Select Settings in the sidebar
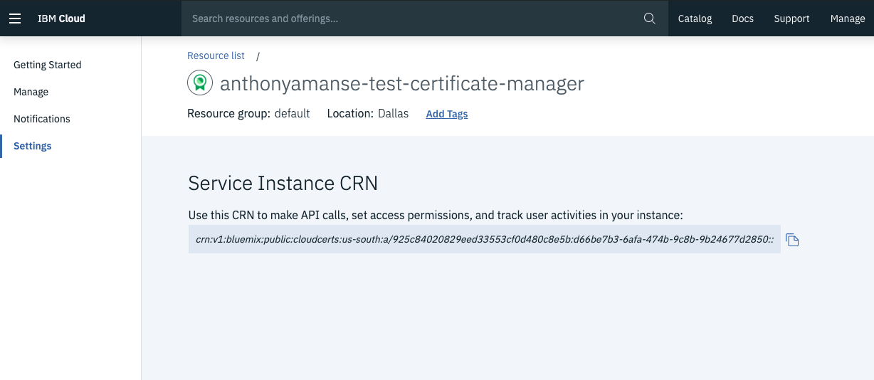Image resolution: width=874 pixels, height=380 pixels. [33, 146]
